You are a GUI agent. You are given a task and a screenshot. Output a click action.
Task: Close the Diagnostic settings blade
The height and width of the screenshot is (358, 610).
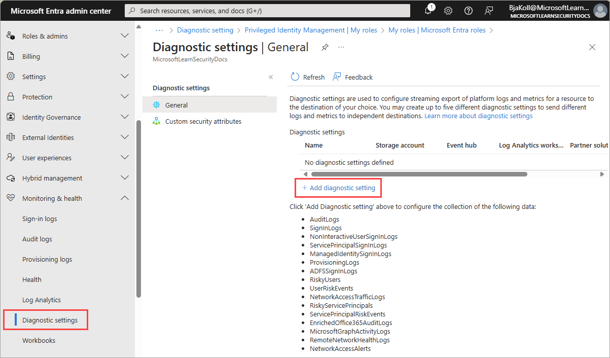click(592, 47)
